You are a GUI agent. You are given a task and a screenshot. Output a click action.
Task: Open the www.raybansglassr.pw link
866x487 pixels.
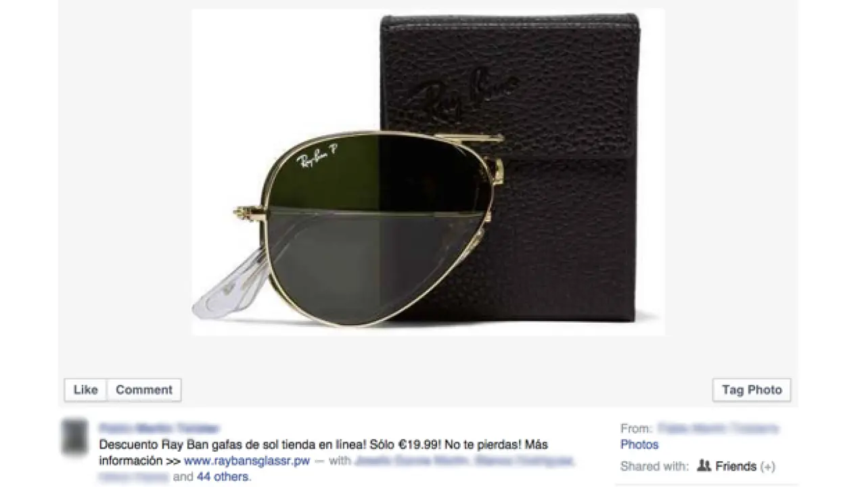point(247,461)
